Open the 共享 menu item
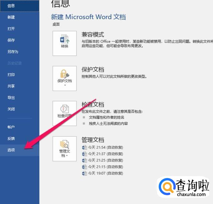Viewport: 213px width, 204px height. [x=20, y=86]
